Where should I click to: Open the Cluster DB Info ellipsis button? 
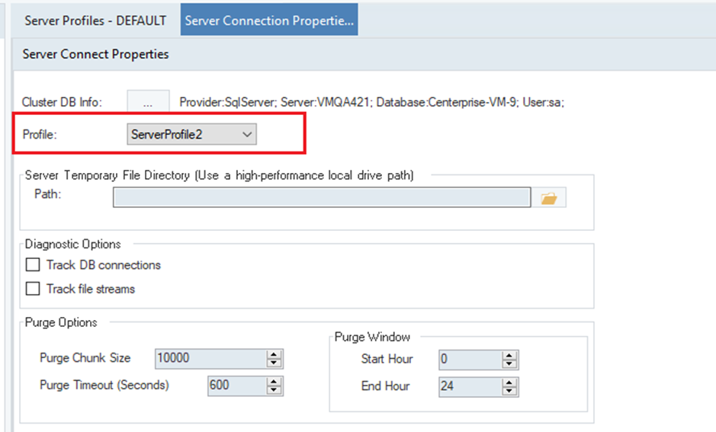coord(148,101)
